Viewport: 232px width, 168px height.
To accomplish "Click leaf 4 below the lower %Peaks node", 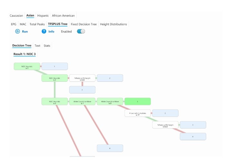I will 193,137.
